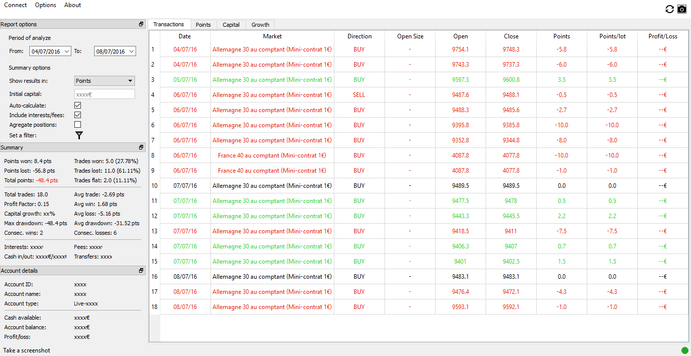Open the From date dropdown
Screen dimensions: 691x356
[67, 52]
